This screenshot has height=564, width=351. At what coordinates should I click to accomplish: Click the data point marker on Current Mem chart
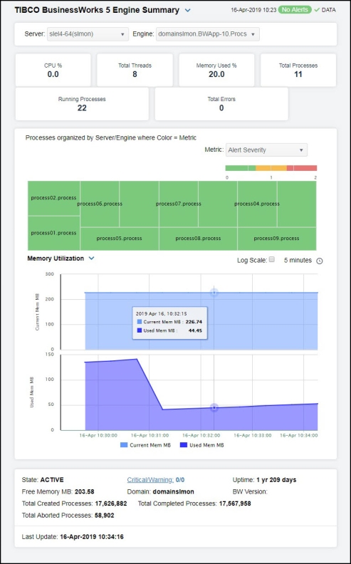tap(214, 293)
